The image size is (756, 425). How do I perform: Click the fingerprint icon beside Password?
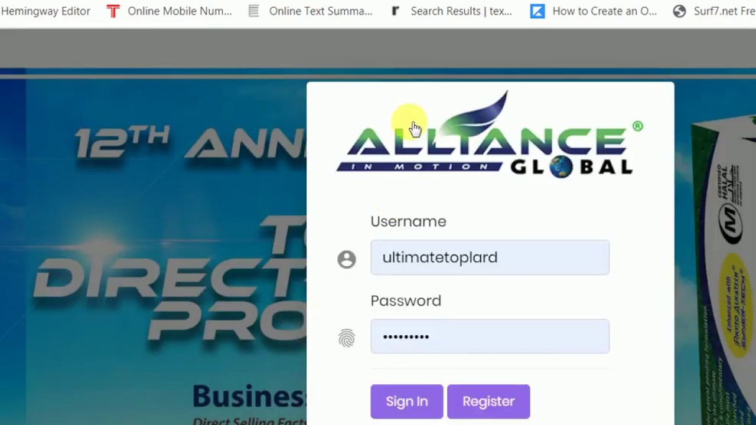pyautogui.click(x=347, y=338)
